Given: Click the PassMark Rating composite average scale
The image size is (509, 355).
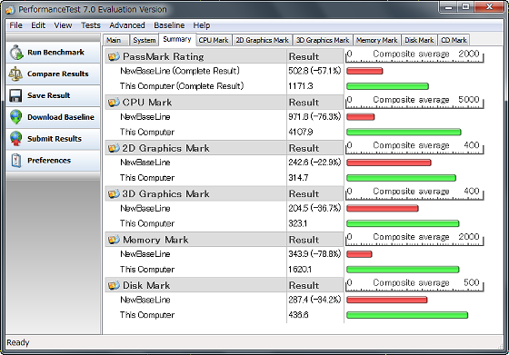Looking at the screenshot, I should click(x=414, y=55).
